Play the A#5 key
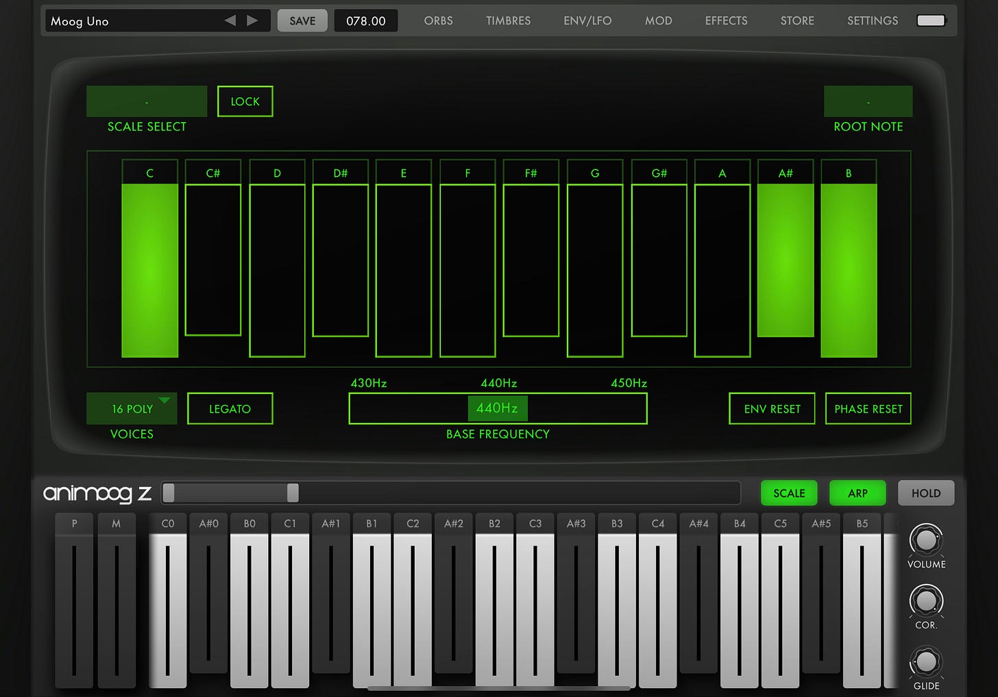The width and height of the screenshot is (998, 697). coord(821,594)
